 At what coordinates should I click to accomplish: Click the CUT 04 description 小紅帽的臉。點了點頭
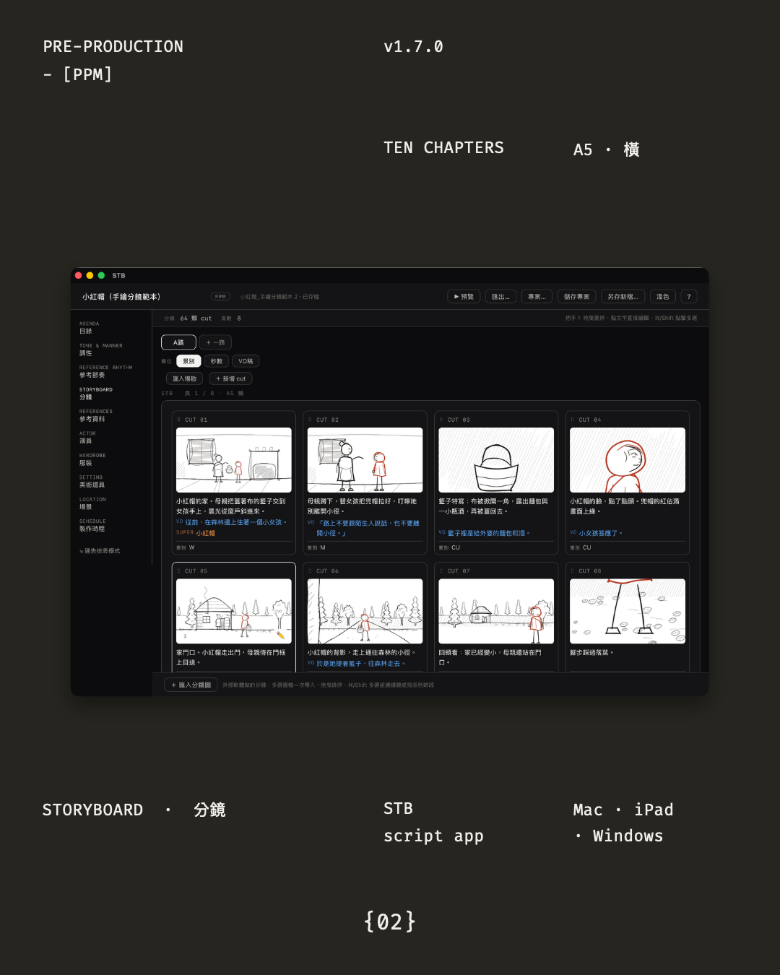click(x=625, y=506)
